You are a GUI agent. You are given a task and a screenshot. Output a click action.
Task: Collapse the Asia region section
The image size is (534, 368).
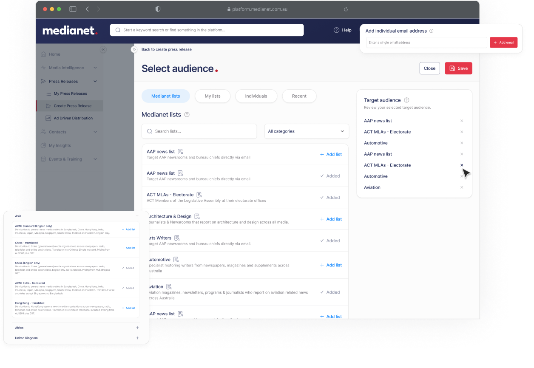click(x=137, y=216)
